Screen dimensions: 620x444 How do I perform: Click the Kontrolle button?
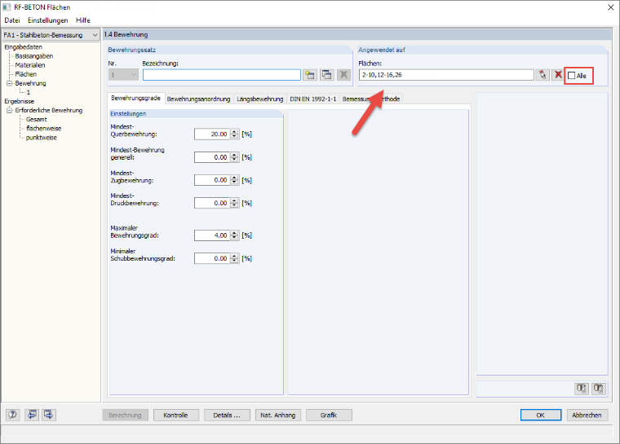(176, 415)
